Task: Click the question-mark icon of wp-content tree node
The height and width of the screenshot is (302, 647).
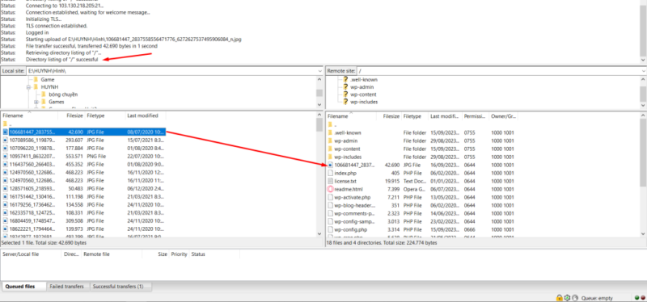Action: (x=346, y=94)
